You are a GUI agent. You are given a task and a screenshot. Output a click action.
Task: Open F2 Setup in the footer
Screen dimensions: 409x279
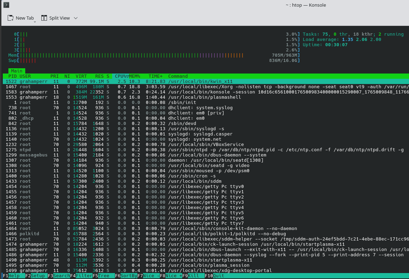point(38,276)
